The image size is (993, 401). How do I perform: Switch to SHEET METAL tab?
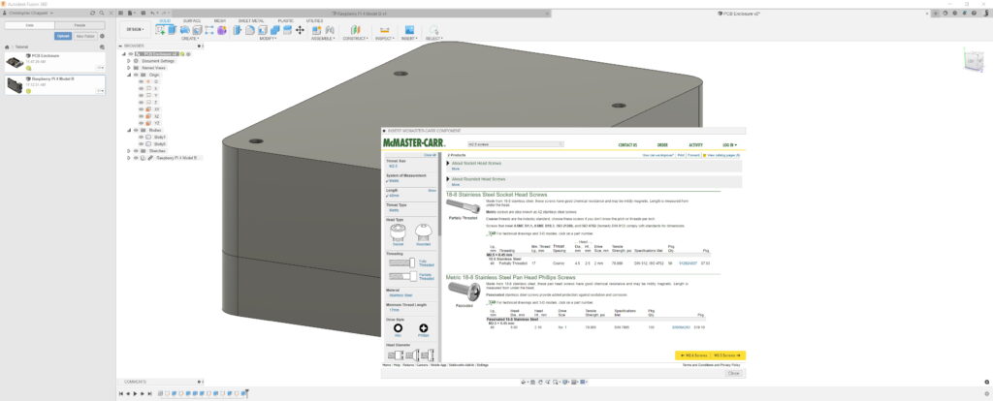251,20
